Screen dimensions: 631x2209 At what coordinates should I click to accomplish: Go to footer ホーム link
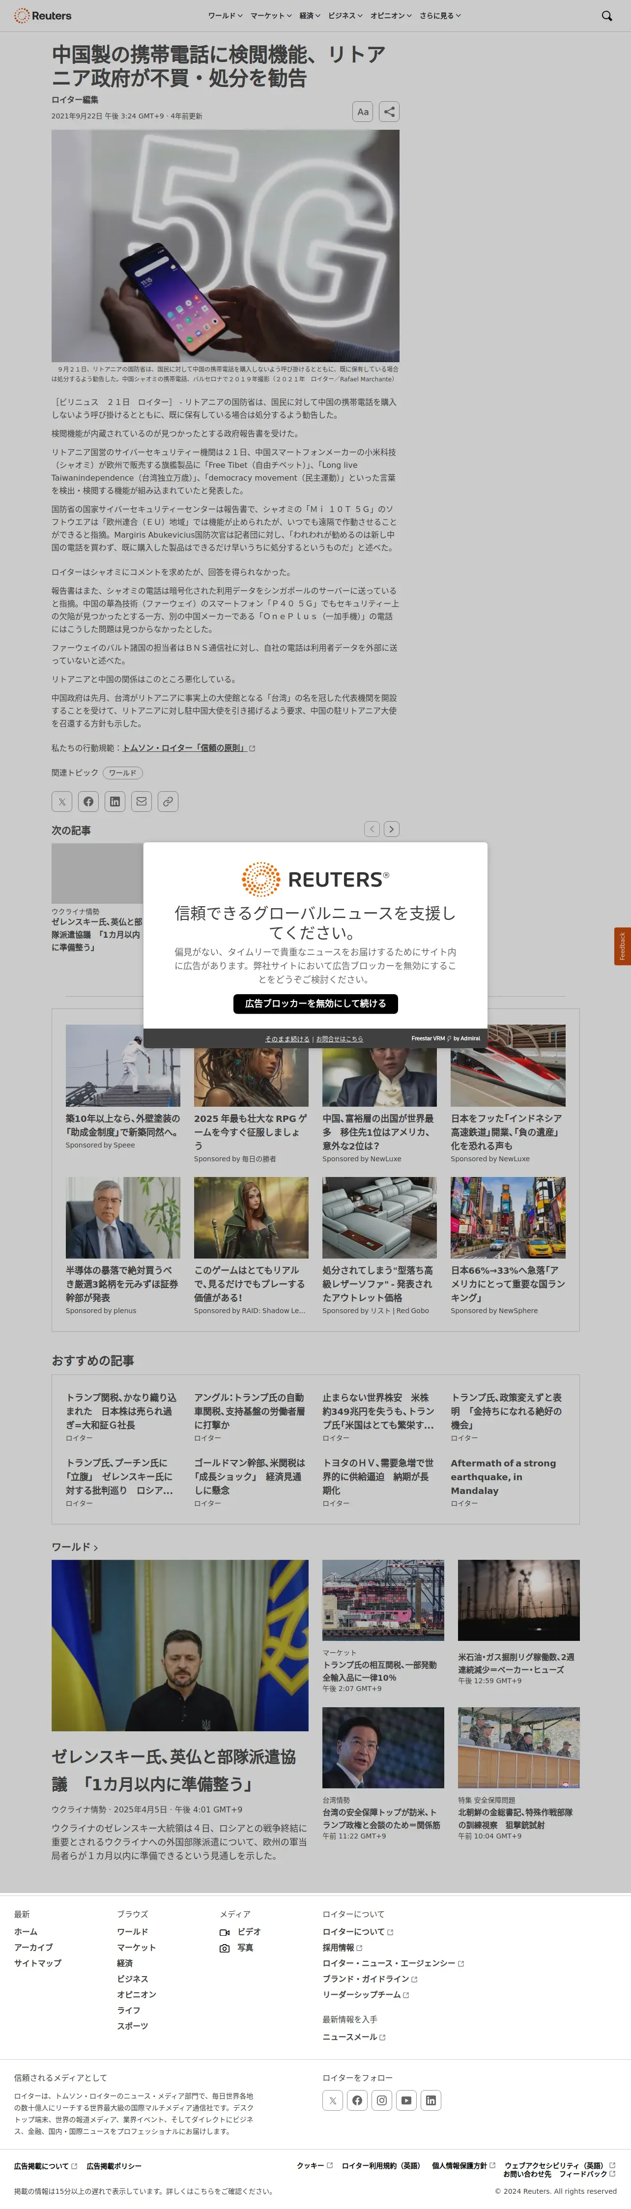pos(26,1932)
